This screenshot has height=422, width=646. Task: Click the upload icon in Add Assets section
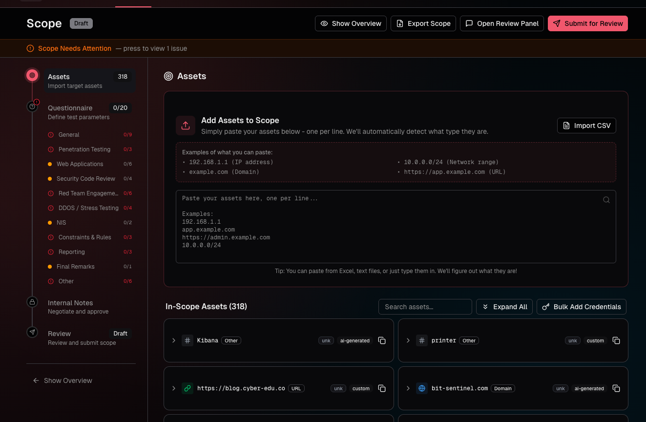coord(186,126)
